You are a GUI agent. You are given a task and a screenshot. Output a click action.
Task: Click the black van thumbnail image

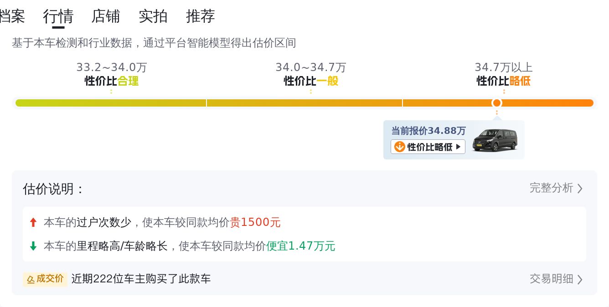point(495,140)
